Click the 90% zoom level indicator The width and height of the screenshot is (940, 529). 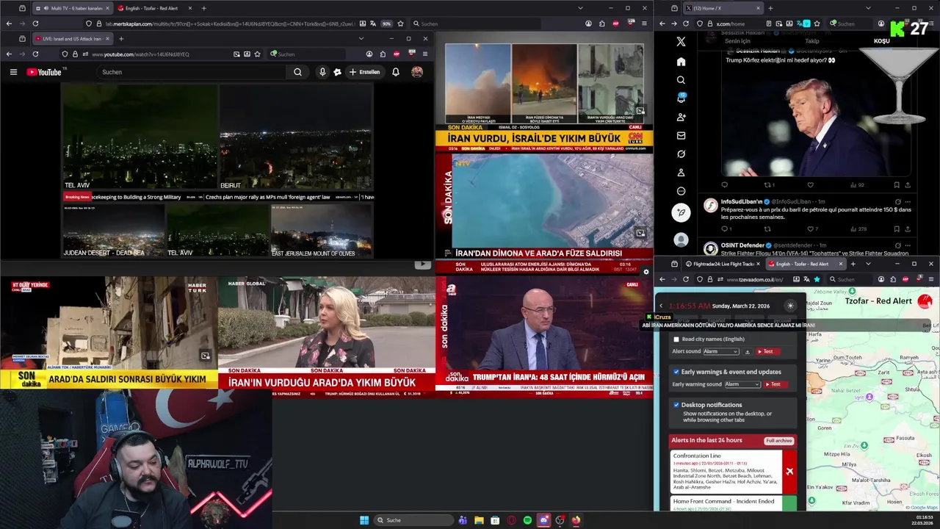[x=386, y=24]
